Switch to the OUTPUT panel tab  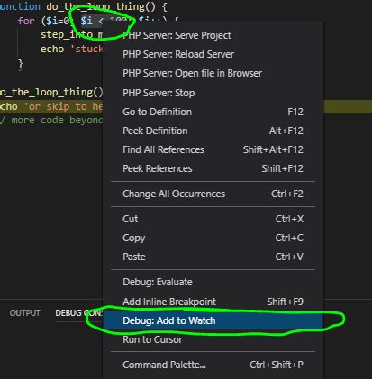[24, 313]
